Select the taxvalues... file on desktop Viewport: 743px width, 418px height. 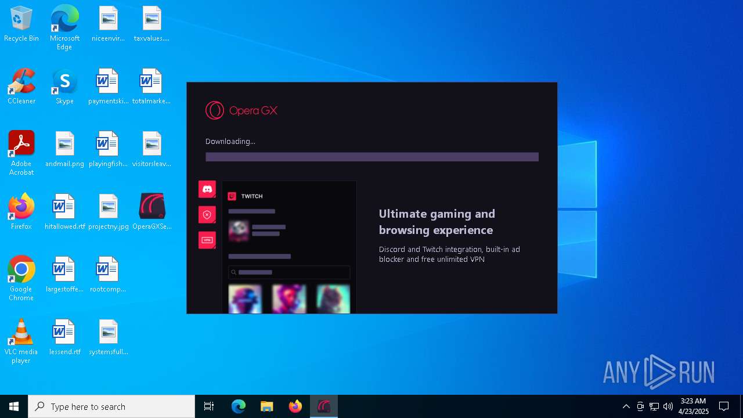coord(152,24)
